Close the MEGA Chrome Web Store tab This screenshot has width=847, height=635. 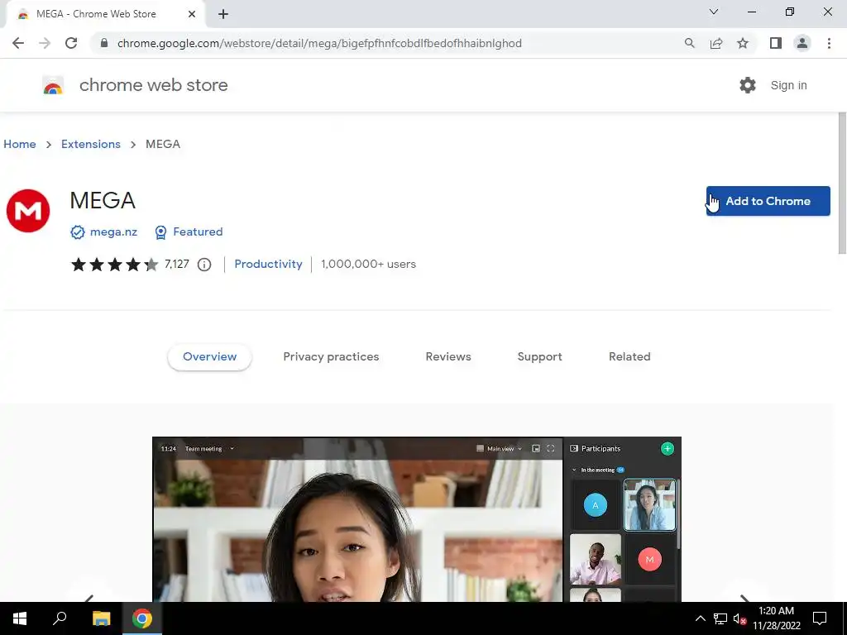click(x=192, y=14)
